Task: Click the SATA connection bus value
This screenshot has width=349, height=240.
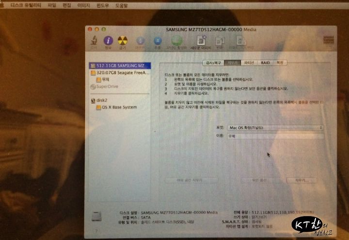Action: (146, 217)
